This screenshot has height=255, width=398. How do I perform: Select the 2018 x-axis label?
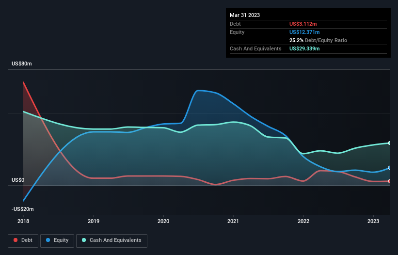(x=23, y=221)
